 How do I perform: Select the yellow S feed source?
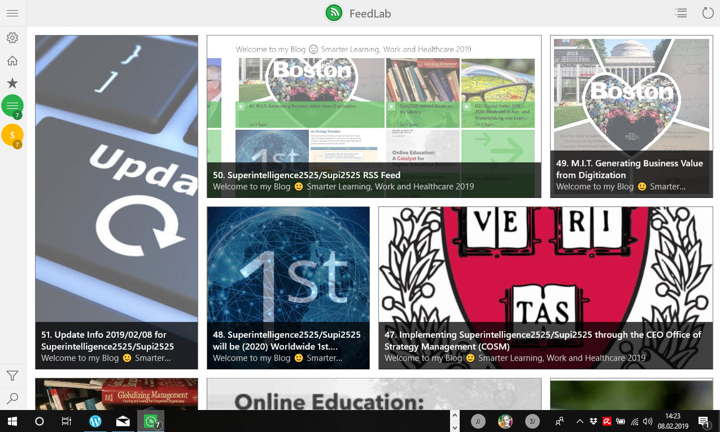12,135
